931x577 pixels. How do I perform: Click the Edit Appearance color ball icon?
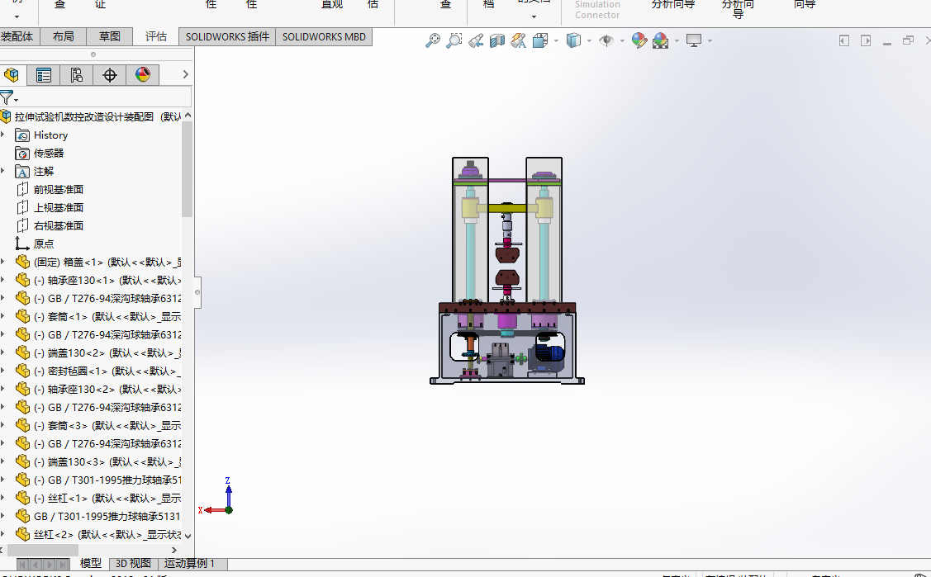pyautogui.click(x=639, y=40)
